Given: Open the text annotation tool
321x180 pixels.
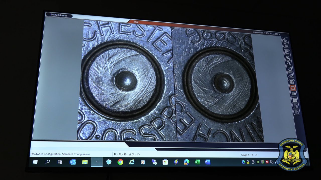Looking at the screenshot, I should pos(285,40).
